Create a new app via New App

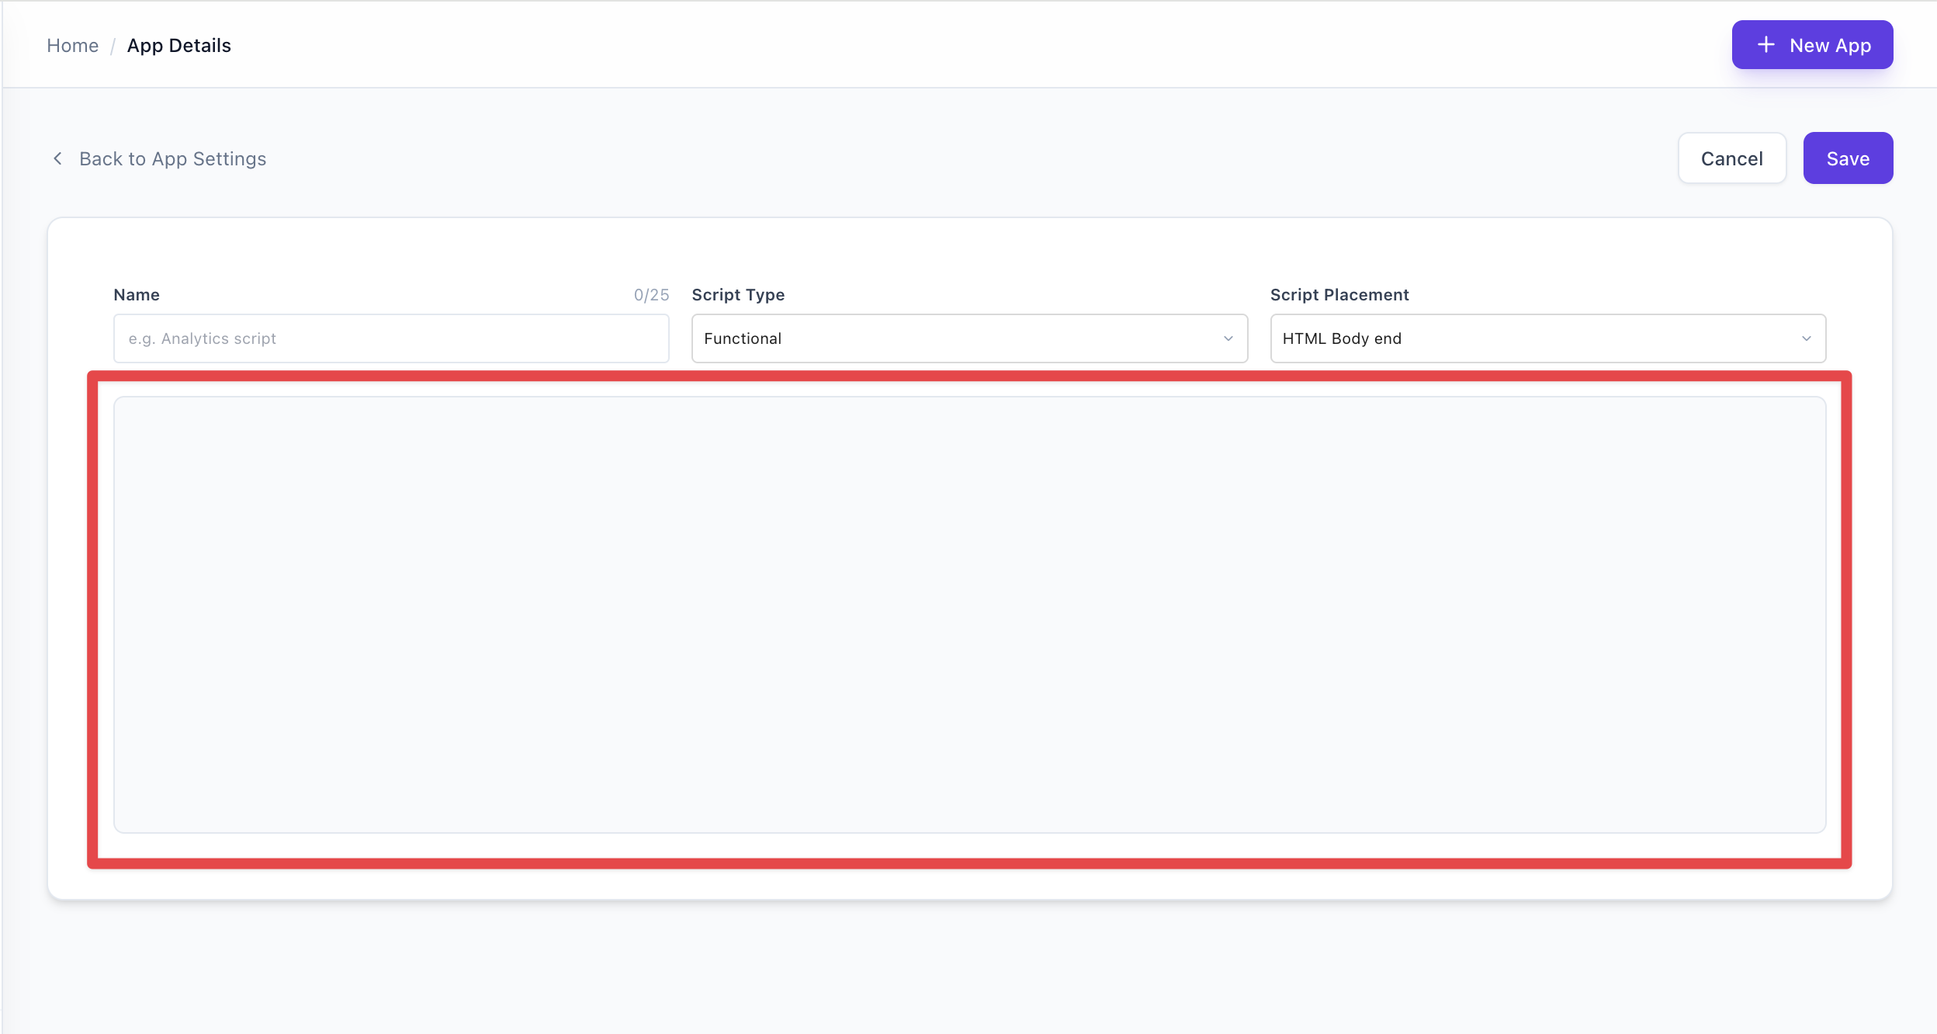click(1812, 44)
